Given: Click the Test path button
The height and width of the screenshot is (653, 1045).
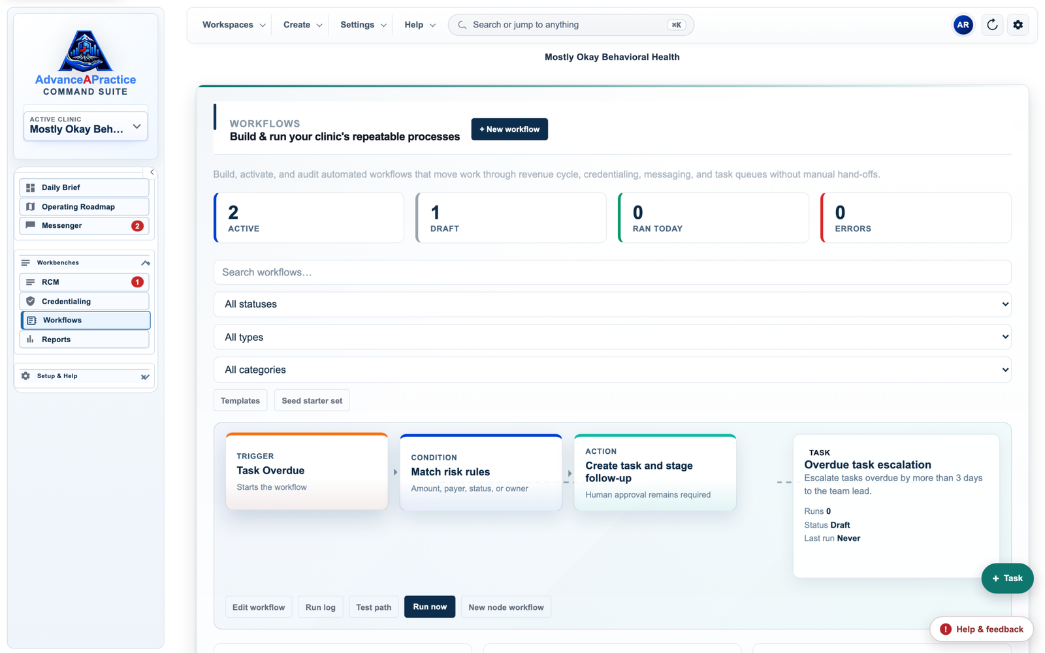Looking at the screenshot, I should [374, 607].
